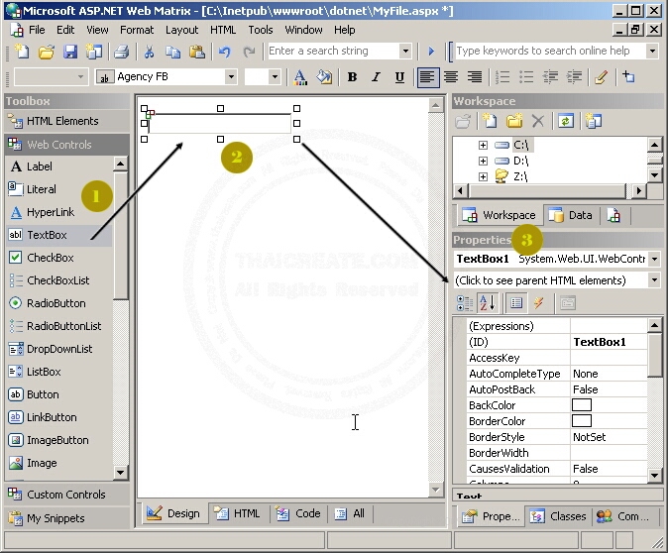Screen dimensions: 668x553
Task: Show events with lightning bolt icon
Action: pyautogui.click(x=539, y=303)
